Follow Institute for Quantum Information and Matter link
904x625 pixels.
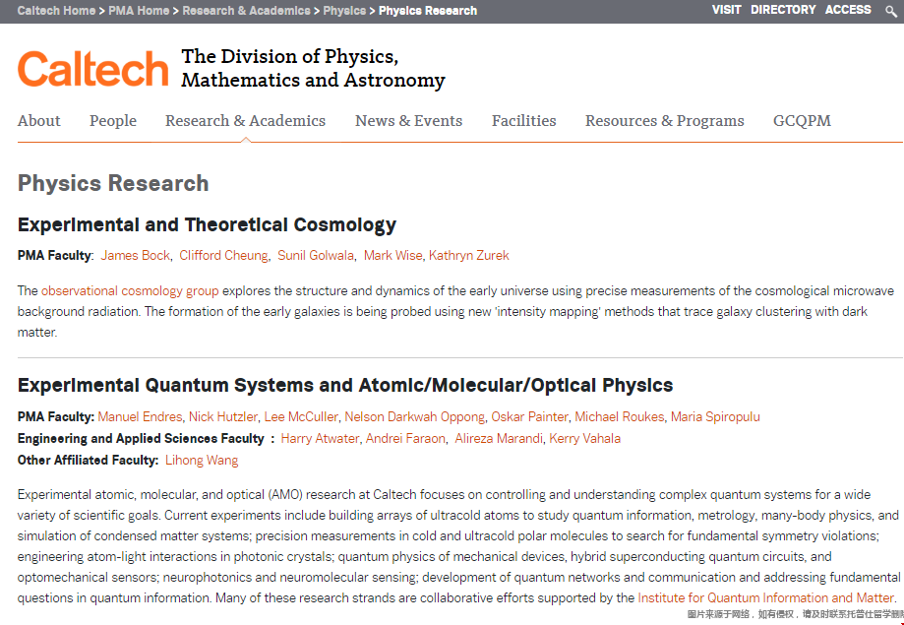765,597
